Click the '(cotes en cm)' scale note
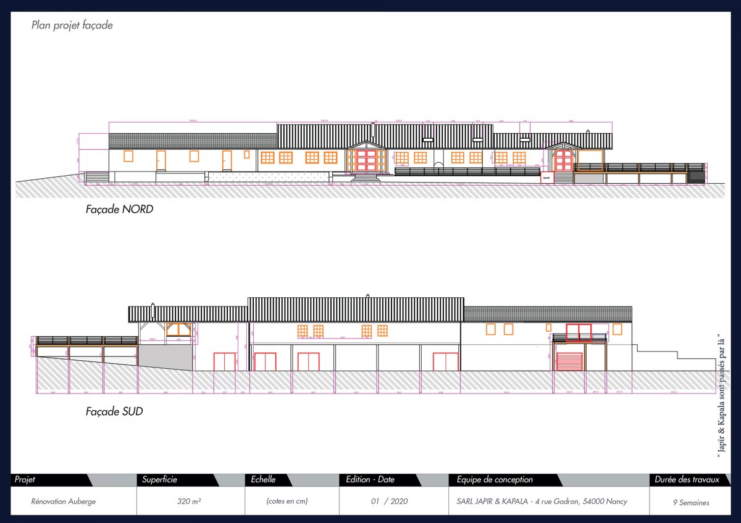Image resolution: width=741 pixels, height=523 pixels. 287,501
